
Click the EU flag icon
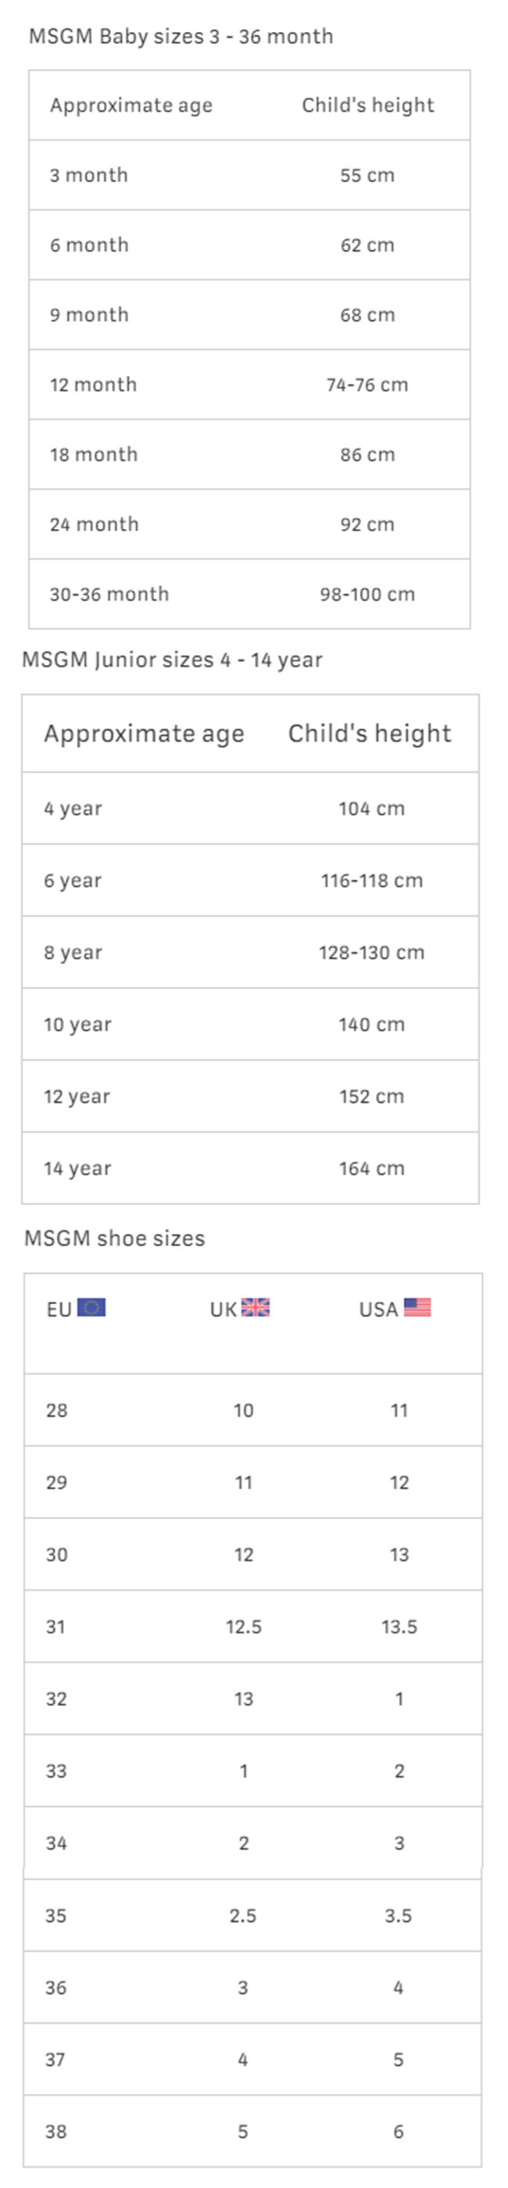91,1307
